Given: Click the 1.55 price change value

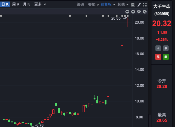Looking at the screenshot, I should click(x=163, y=33).
